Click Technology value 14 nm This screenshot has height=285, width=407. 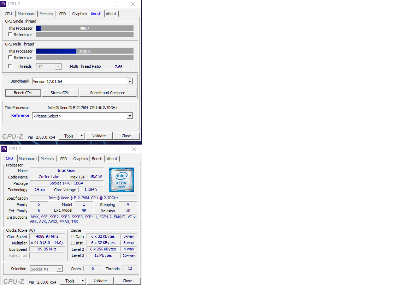(x=40, y=189)
